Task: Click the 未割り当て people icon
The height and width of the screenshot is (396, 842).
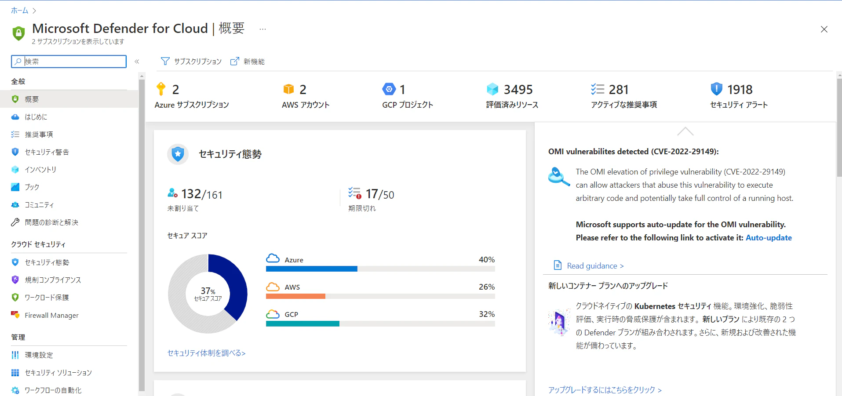Action: click(x=172, y=193)
